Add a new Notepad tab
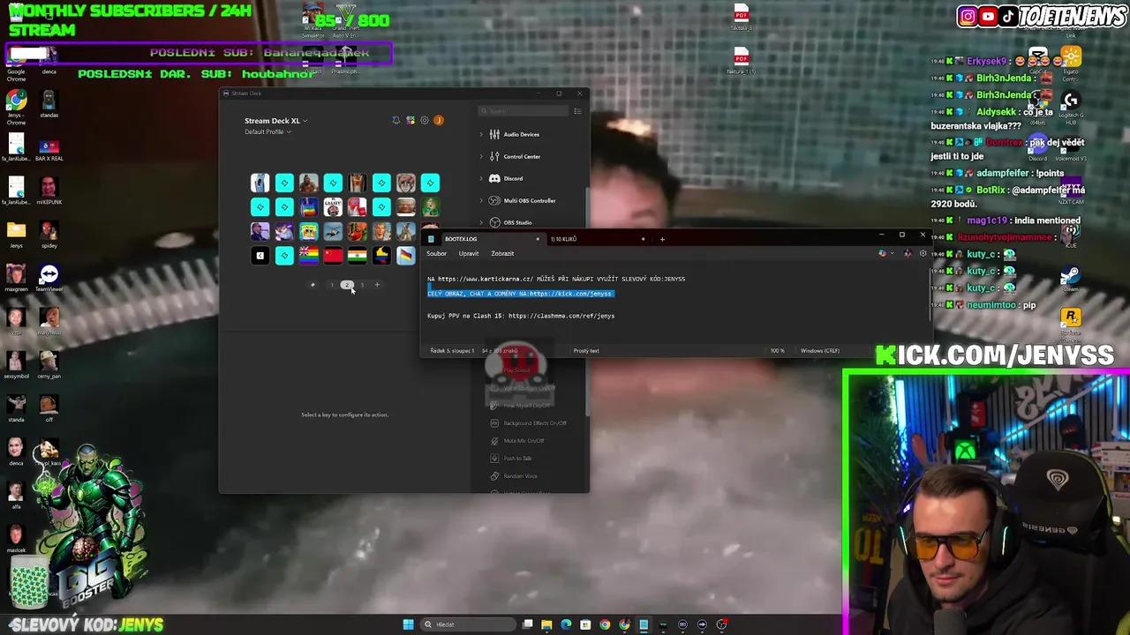 pyautogui.click(x=662, y=239)
